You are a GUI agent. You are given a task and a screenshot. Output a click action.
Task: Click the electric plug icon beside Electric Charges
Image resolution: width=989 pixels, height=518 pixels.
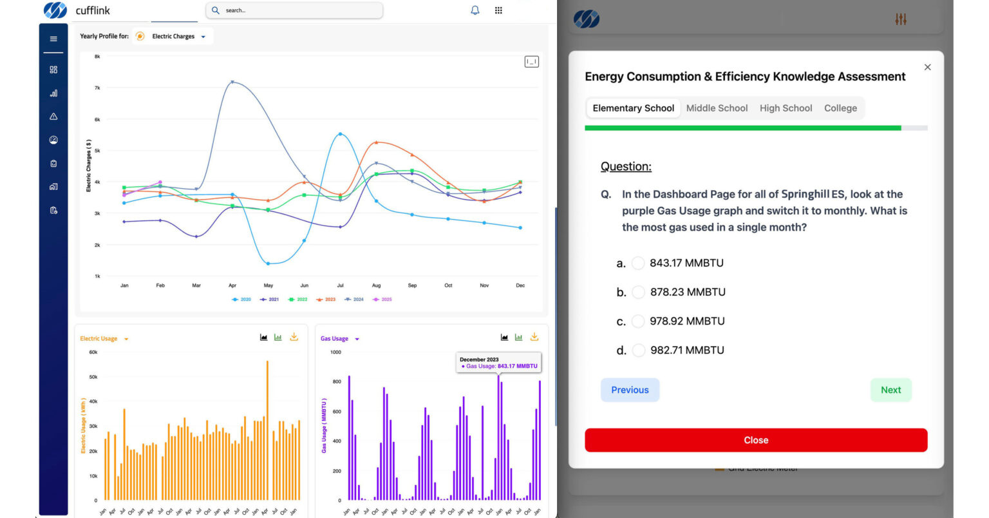coord(140,36)
